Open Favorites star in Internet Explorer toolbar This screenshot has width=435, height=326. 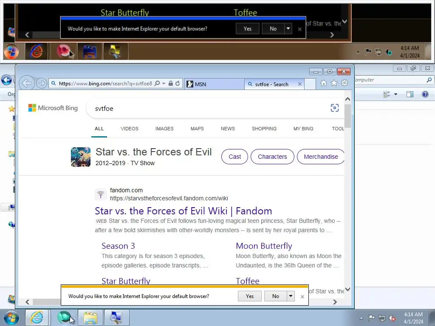(x=334, y=83)
